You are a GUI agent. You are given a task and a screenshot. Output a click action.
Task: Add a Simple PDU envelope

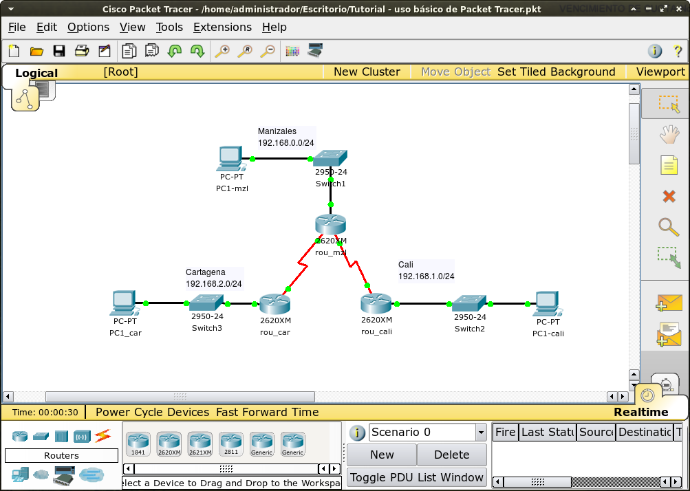[669, 303]
